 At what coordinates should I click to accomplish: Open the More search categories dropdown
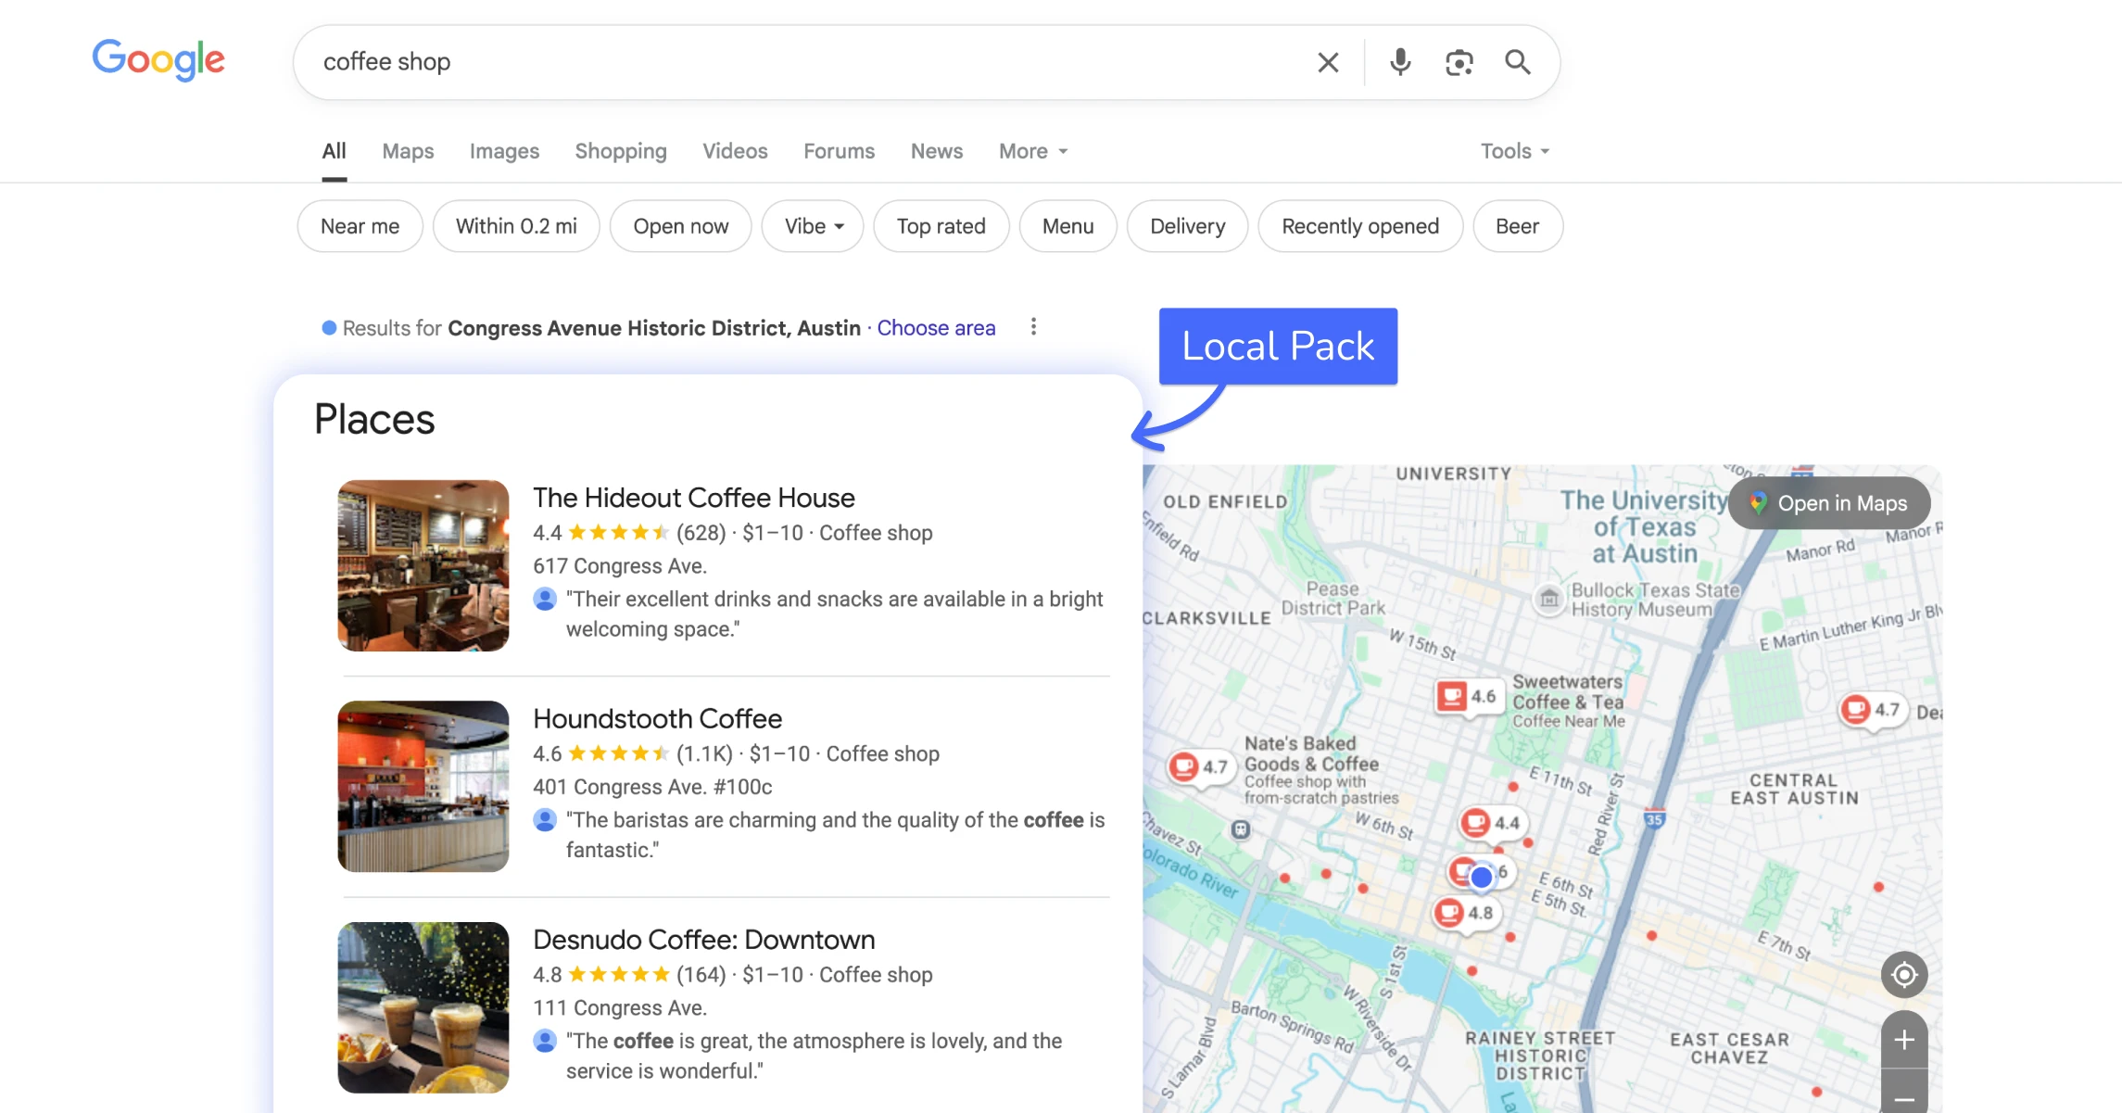[x=1032, y=151]
